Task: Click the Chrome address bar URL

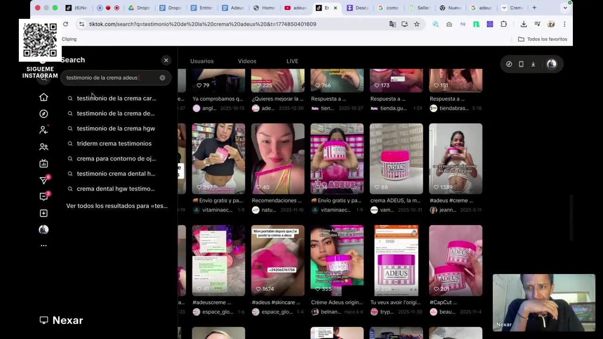Action: pyautogui.click(x=203, y=24)
